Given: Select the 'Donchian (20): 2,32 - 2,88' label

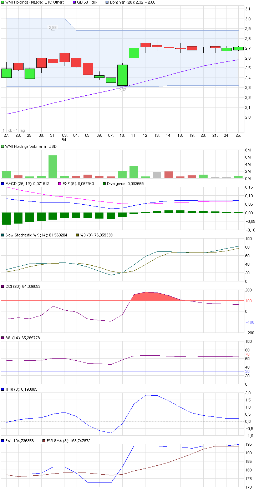Looking at the screenshot, I should (132, 2).
